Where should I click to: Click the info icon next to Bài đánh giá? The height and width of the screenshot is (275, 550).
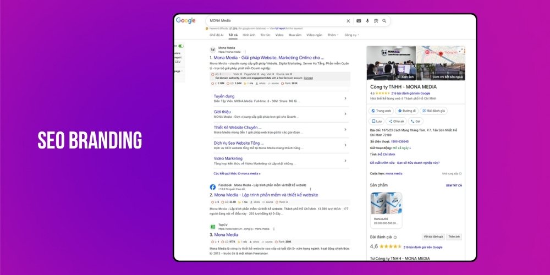395,237
